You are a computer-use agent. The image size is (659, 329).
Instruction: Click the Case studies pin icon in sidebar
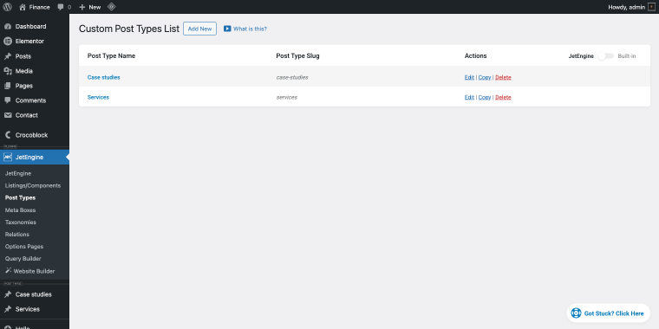pyautogui.click(x=8, y=294)
